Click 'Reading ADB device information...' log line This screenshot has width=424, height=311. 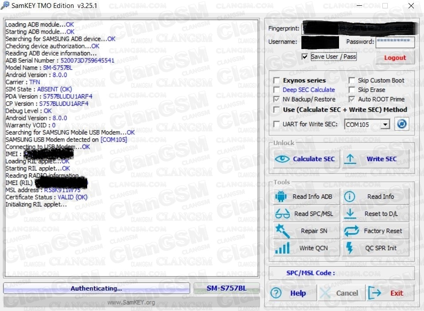click(51, 53)
